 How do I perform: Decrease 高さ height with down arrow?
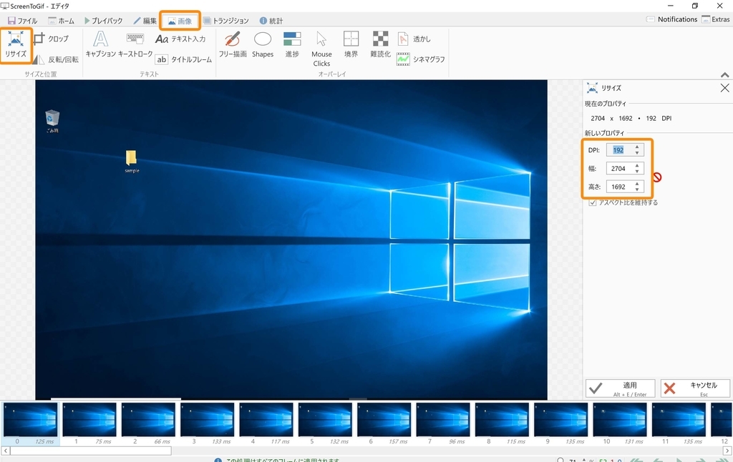point(636,190)
